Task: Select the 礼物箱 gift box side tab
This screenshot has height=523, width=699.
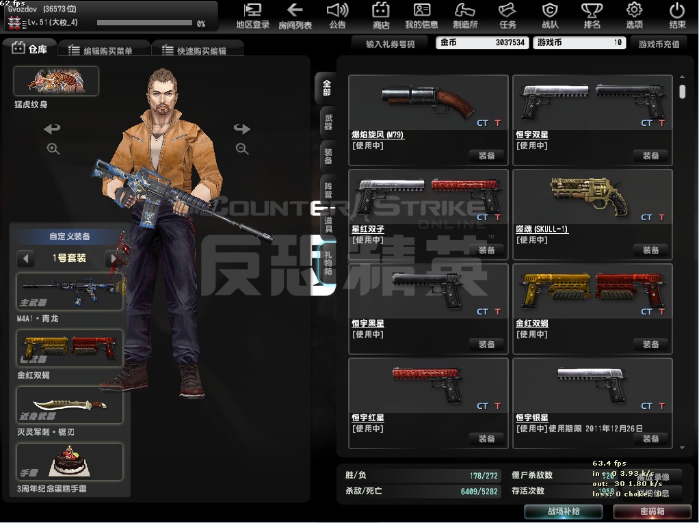Action: point(328,263)
